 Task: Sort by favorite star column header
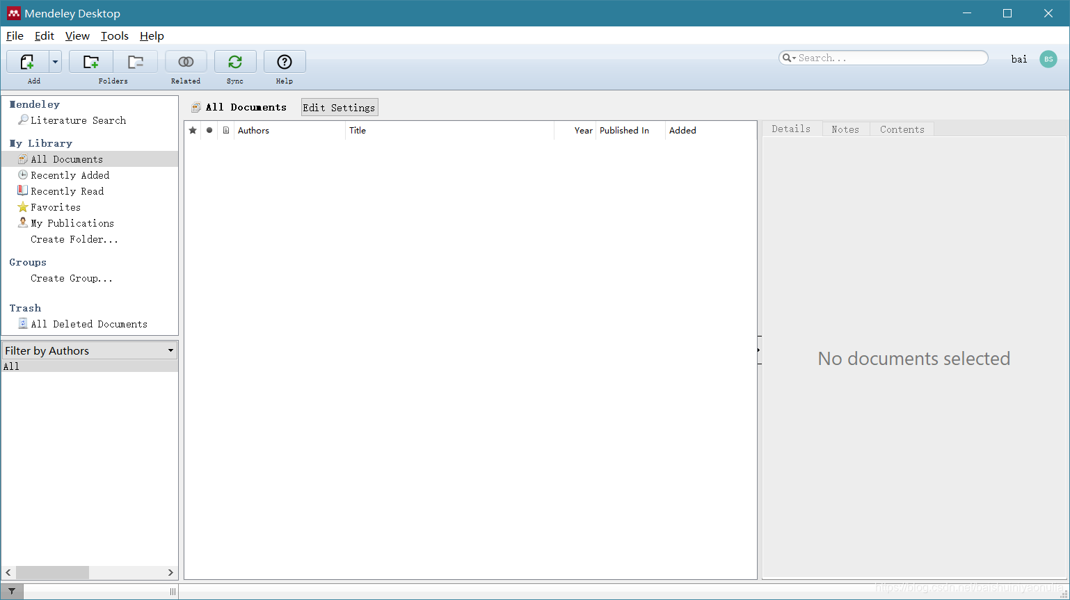(x=193, y=130)
